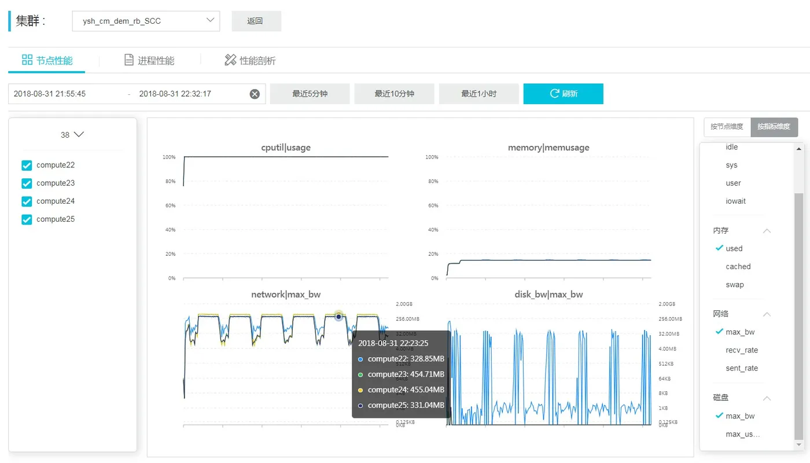This screenshot has width=810, height=463.
Task: Select the swap memory metric
Action: coord(735,284)
